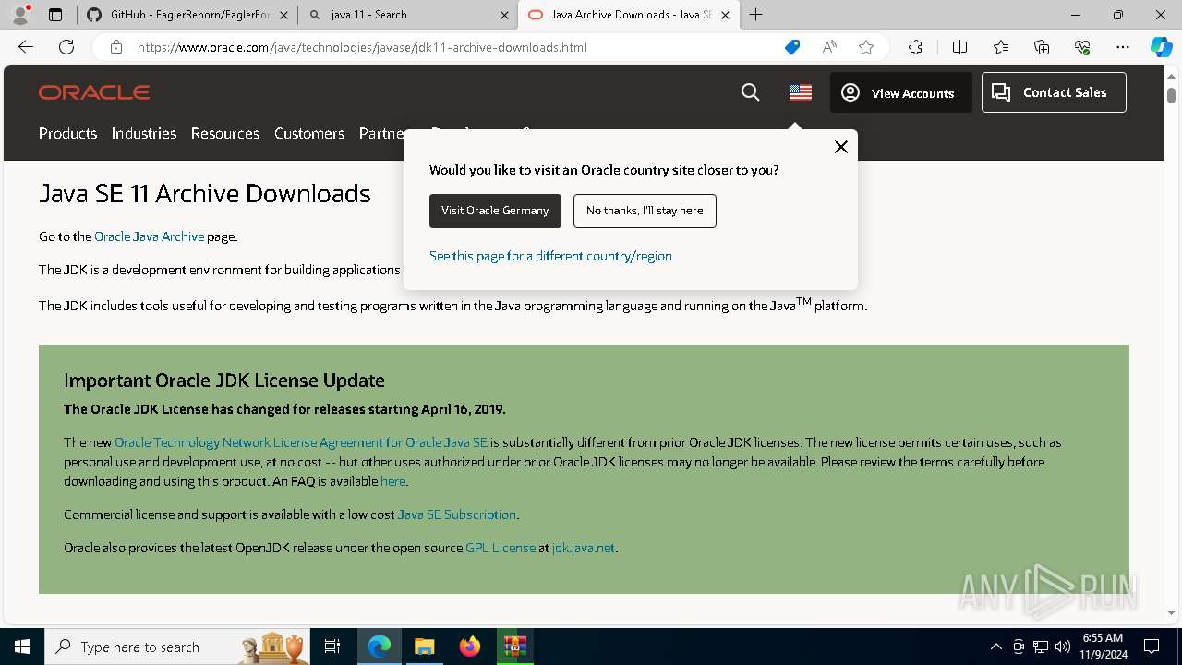Click View Accounts button
Image resolution: width=1182 pixels, height=665 pixels.
(x=900, y=92)
